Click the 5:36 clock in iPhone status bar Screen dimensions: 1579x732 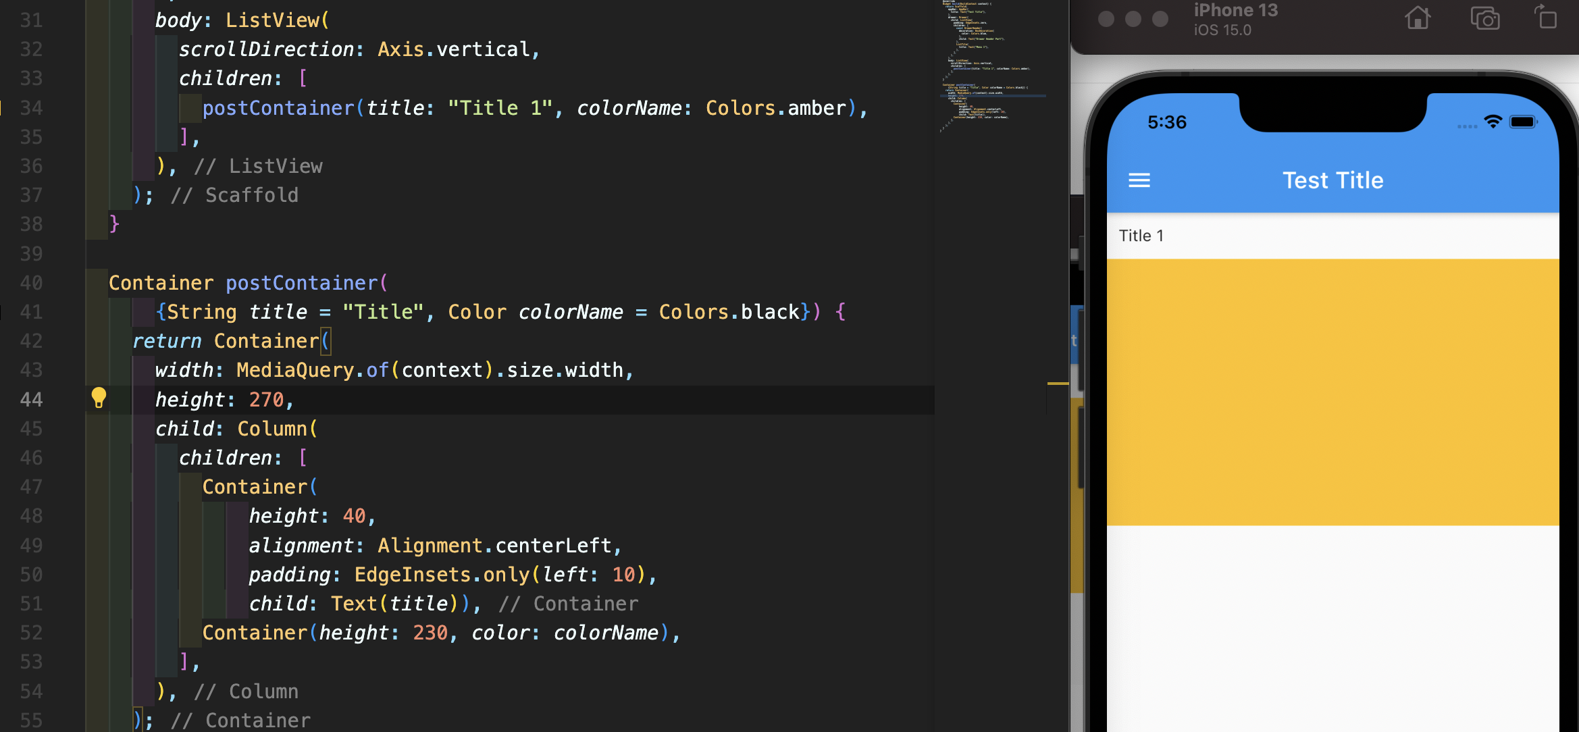coord(1166,122)
